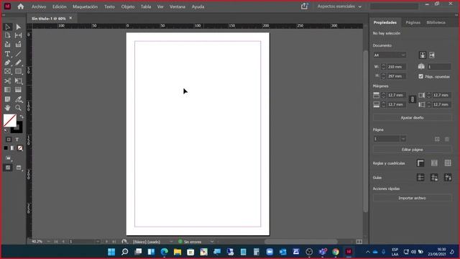The width and height of the screenshot is (460, 259).
Task: Open zoom level dropdown in status bar
Action: 48,242
